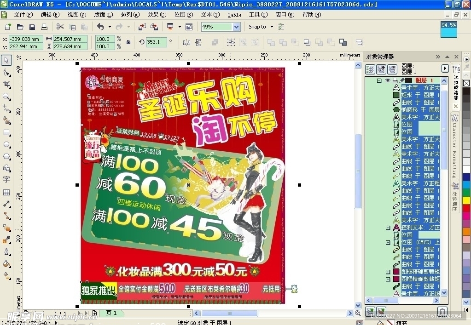
Task: Click the Import icon
Action: tap(142, 27)
